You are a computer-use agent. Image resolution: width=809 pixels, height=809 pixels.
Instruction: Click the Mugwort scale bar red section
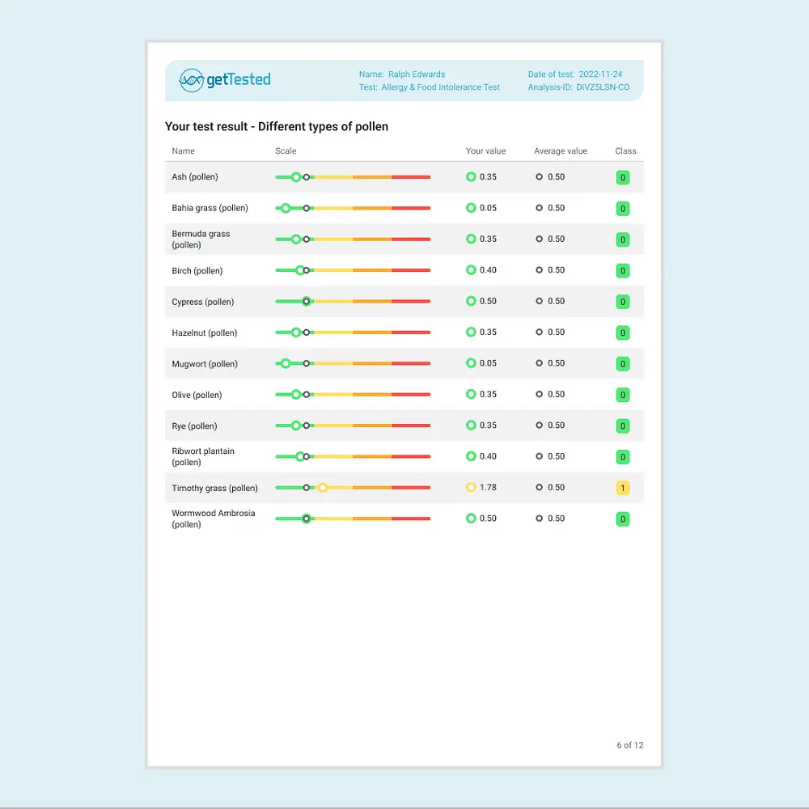(x=411, y=364)
